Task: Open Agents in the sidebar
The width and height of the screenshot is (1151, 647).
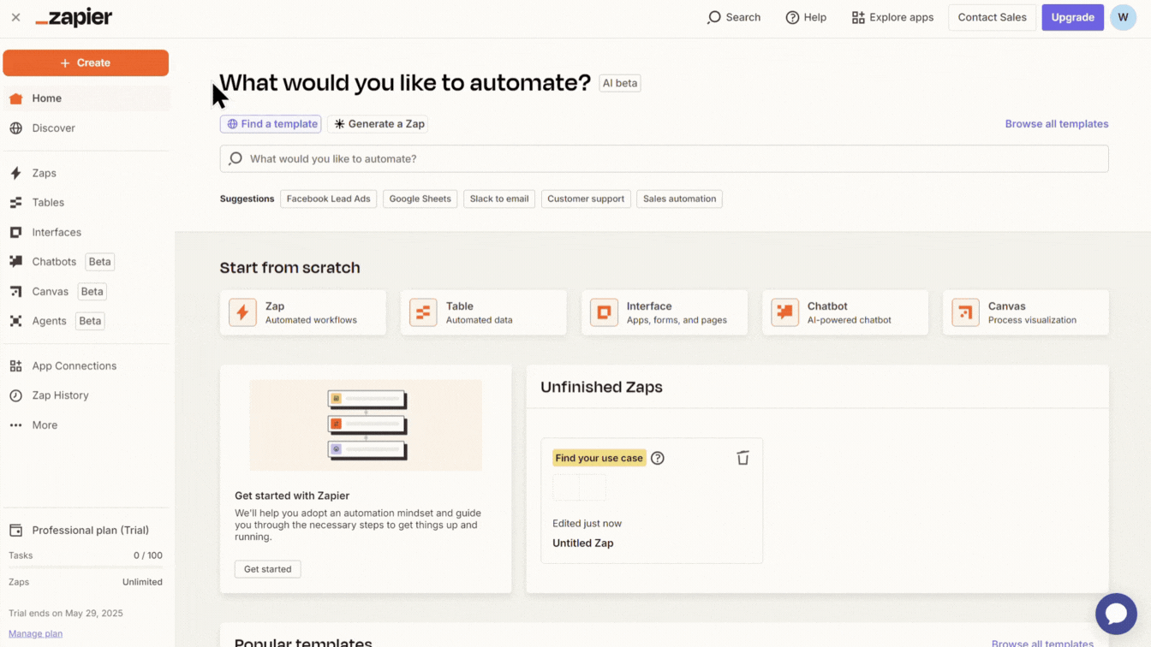Action: 86,321
